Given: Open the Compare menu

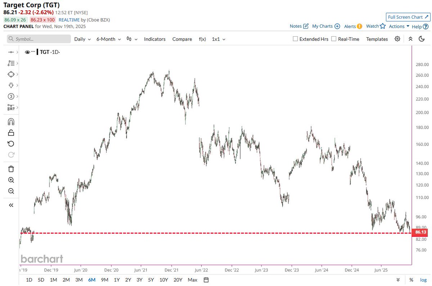Looking at the screenshot, I should pos(182,39).
